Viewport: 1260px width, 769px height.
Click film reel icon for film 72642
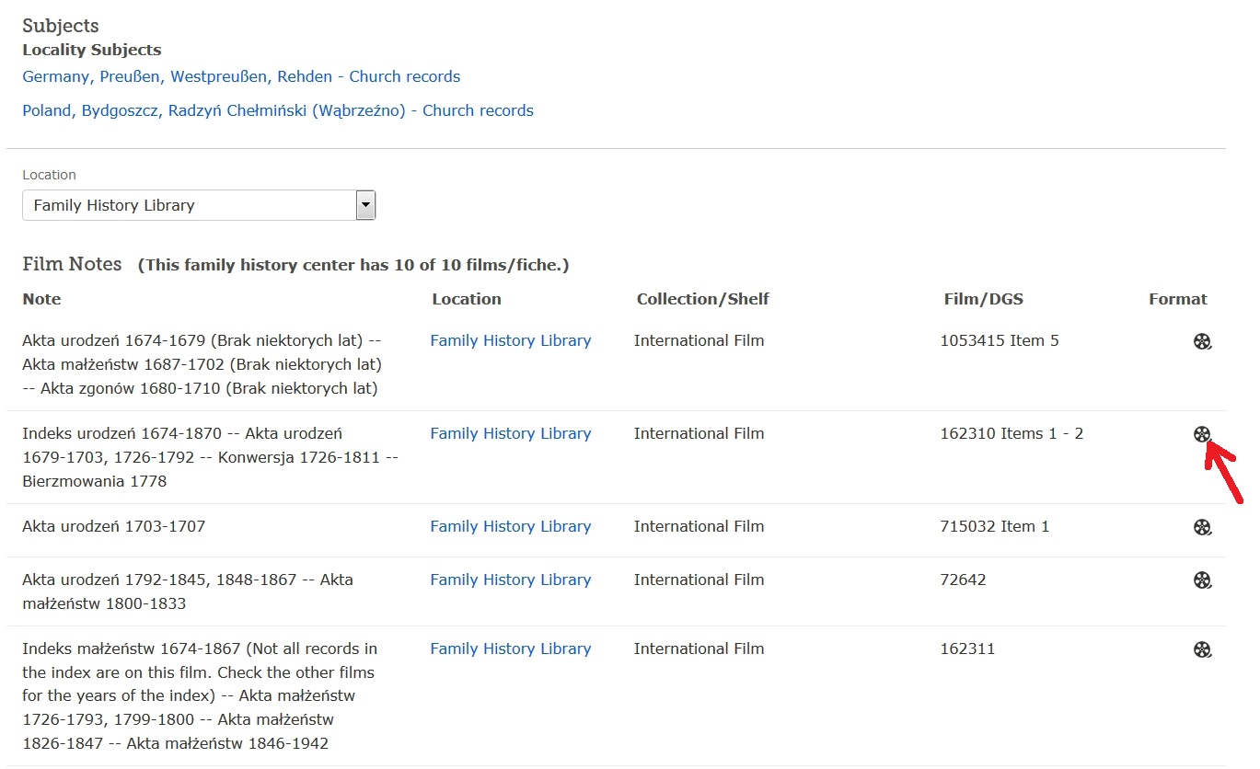pos(1202,580)
